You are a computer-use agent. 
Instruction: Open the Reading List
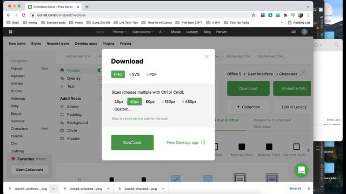coord(299,23)
